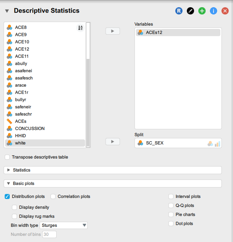Select the highlighted white variable

(45, 143)
